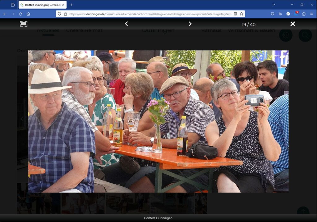Advance to next gallery image
This screenshot has width=317, height=222.
190,24
